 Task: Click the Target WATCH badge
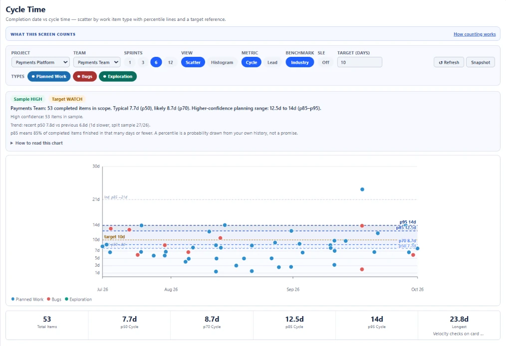(x=67, y=99)
